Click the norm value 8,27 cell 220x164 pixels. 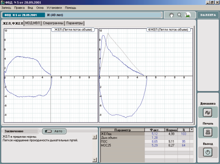point(171,145)
